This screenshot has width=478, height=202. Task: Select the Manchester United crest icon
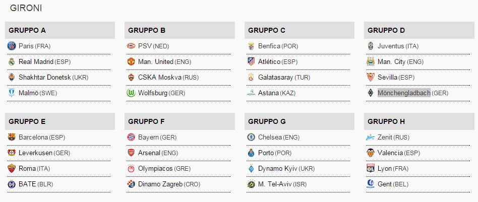coord(131,61)
